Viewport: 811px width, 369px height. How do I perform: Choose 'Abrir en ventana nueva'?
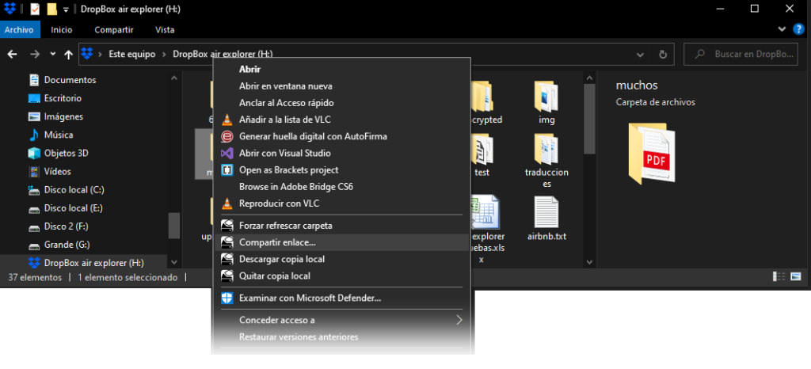point(342,86)
